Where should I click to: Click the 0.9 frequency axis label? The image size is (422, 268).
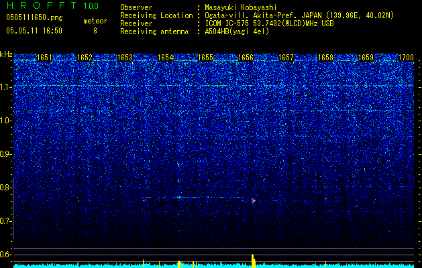(x=5, y=154)
